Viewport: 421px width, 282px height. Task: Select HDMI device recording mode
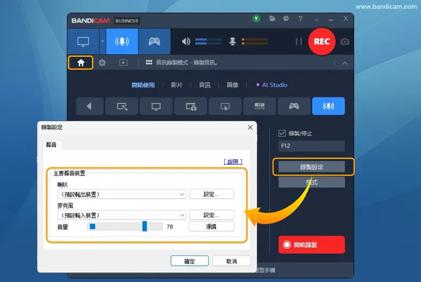(259, 106)
